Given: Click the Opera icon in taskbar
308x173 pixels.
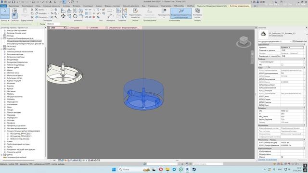Looking at the screenshot, I should point(161,169).
